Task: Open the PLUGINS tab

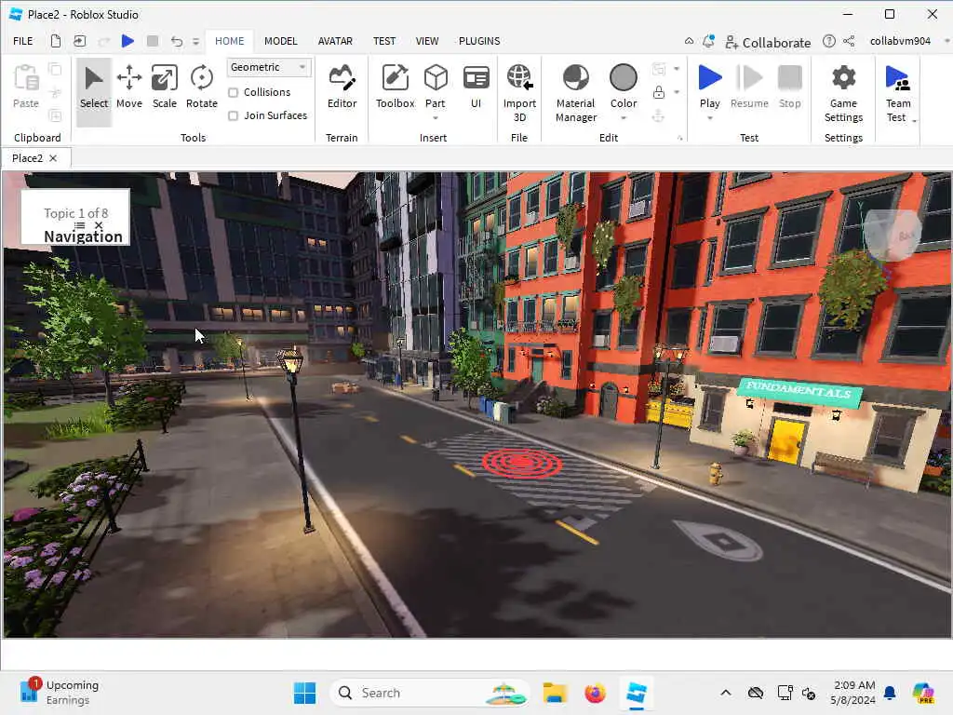Action: click(479, 41)
